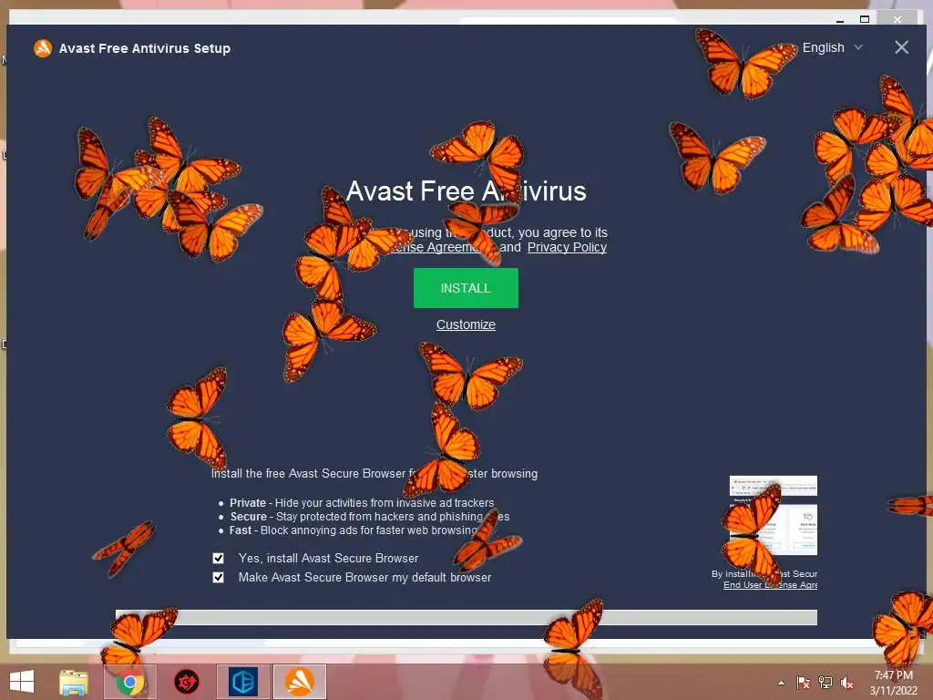Viewport: 933px width, 700px height.
Task: Uncheck Make Avast Secure Browser default
Action: (x=219, y=577)
